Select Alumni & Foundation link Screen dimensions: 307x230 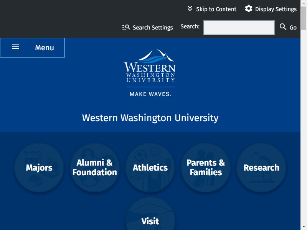point(94,168)
